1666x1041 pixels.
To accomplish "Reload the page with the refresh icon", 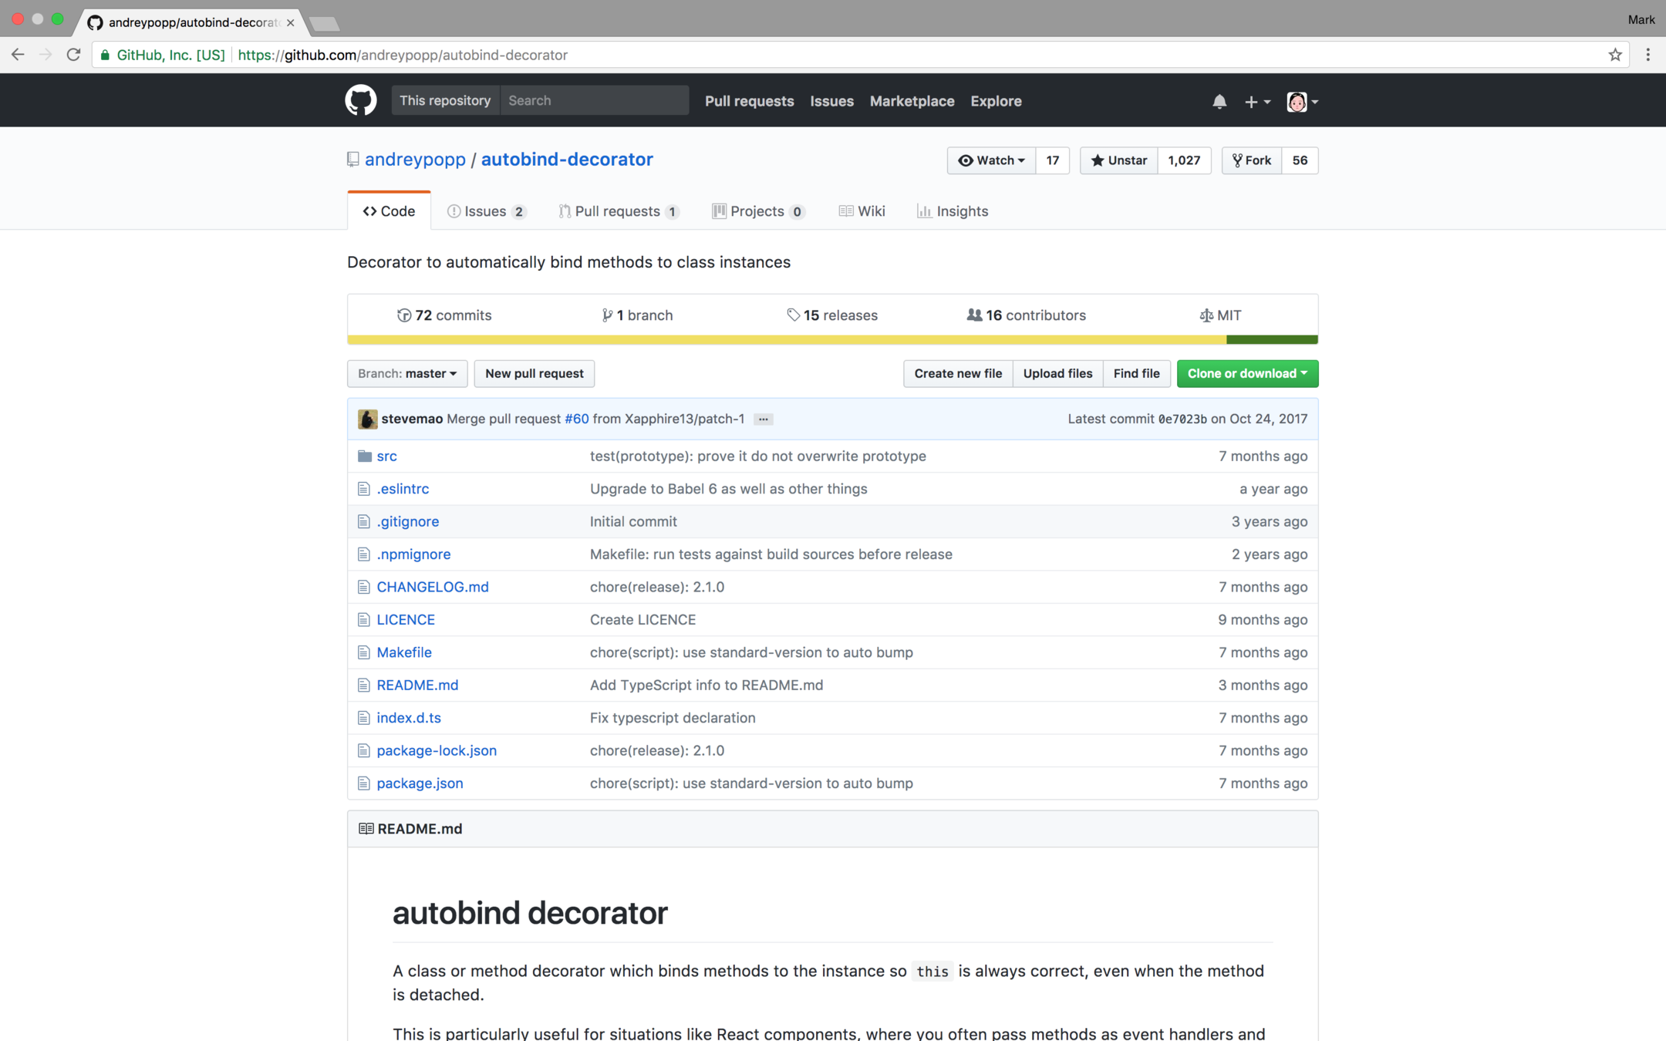I will [x=73, y=55].
